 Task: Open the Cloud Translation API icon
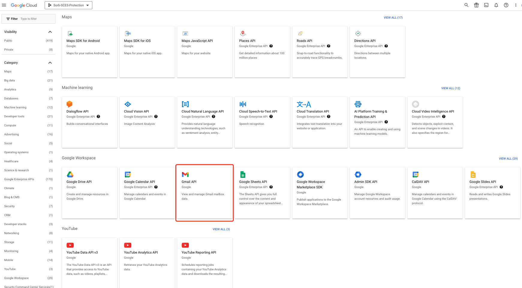304,104
